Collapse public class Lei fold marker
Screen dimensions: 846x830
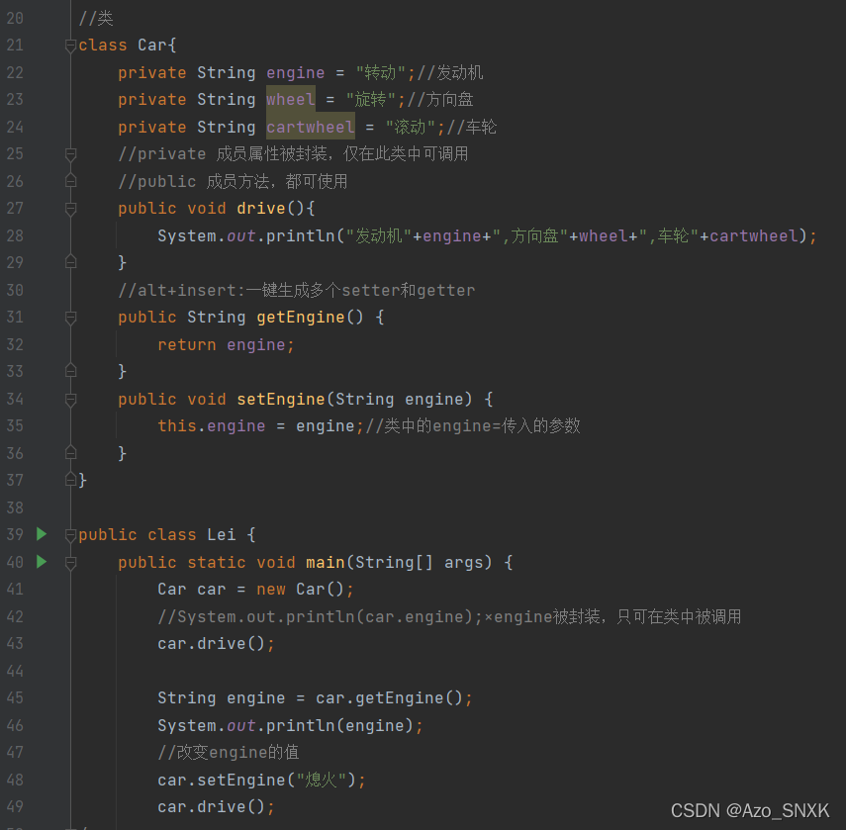(x=70, y=534)
